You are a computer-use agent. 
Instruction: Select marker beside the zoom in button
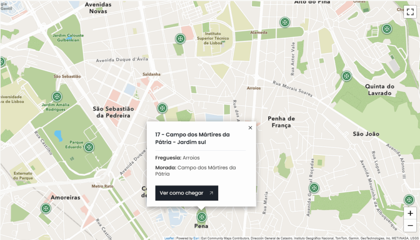pyautogui.click(x=409, y=200)
